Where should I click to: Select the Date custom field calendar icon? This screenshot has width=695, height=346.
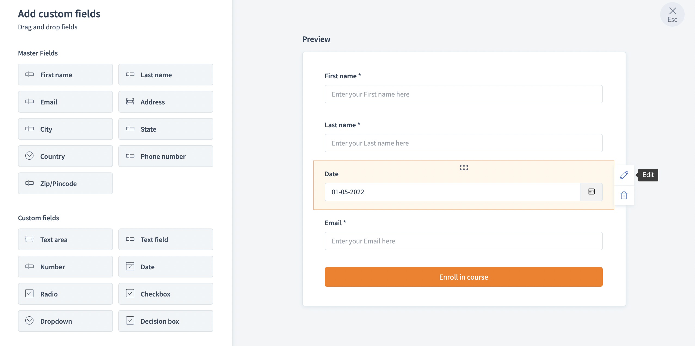click(130, 266)
